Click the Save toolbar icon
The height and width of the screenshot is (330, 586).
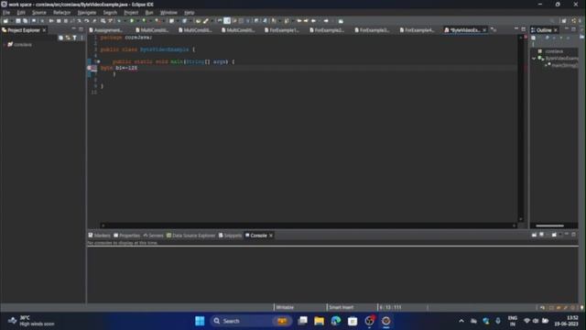coord(18,21)
